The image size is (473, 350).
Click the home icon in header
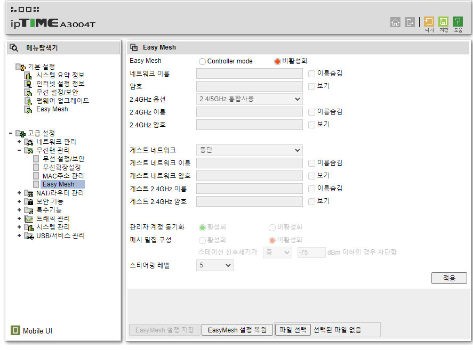395,22
